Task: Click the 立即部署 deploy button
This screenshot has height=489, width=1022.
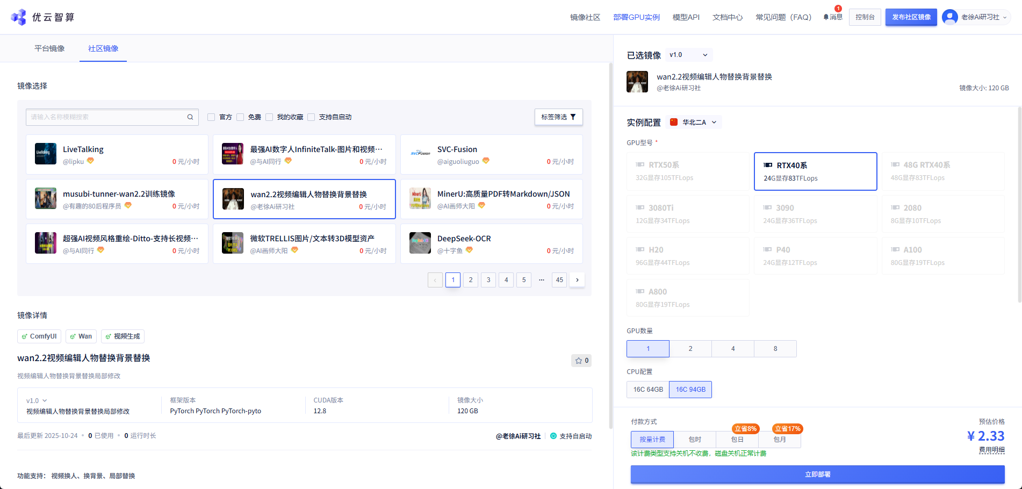Action: click(817, 474)
